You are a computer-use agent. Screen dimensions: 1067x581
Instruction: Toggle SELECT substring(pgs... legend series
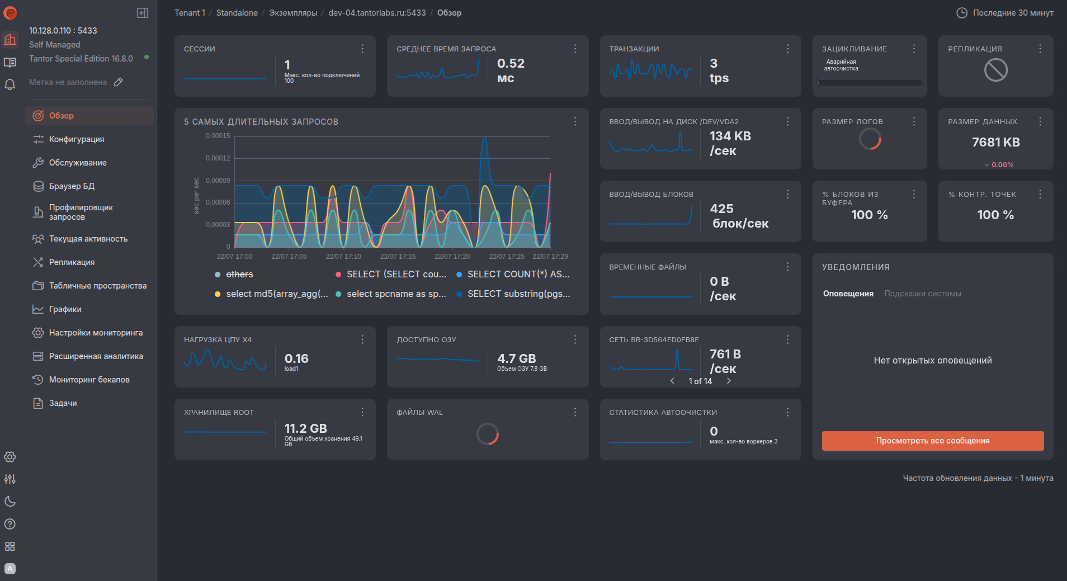point(513,294)
